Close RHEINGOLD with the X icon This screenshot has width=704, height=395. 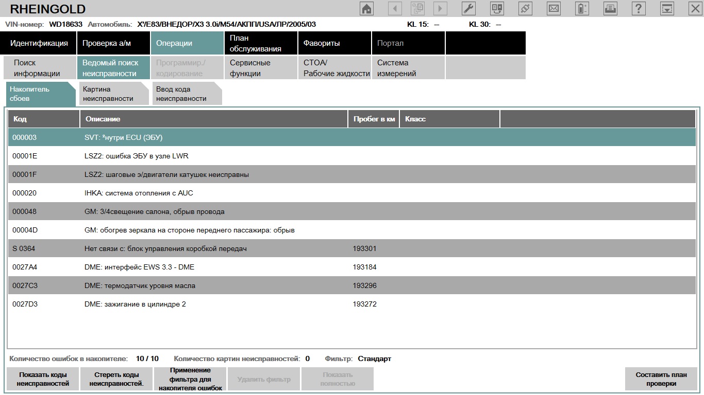coord(695,8)
